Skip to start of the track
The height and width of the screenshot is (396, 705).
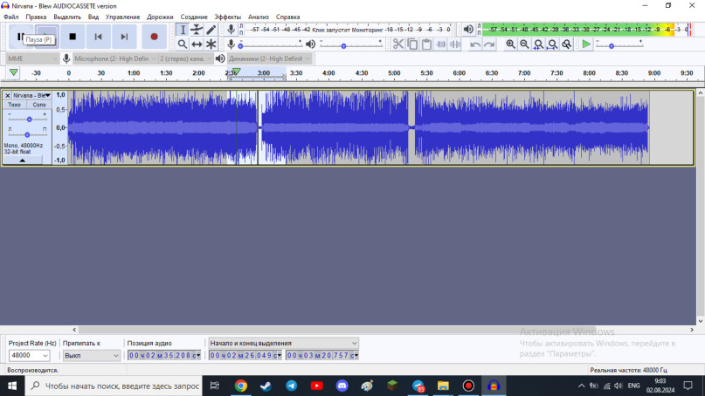(99, 37)
